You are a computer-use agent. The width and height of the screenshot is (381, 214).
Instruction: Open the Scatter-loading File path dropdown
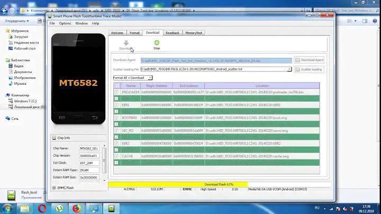pos(289,69)
